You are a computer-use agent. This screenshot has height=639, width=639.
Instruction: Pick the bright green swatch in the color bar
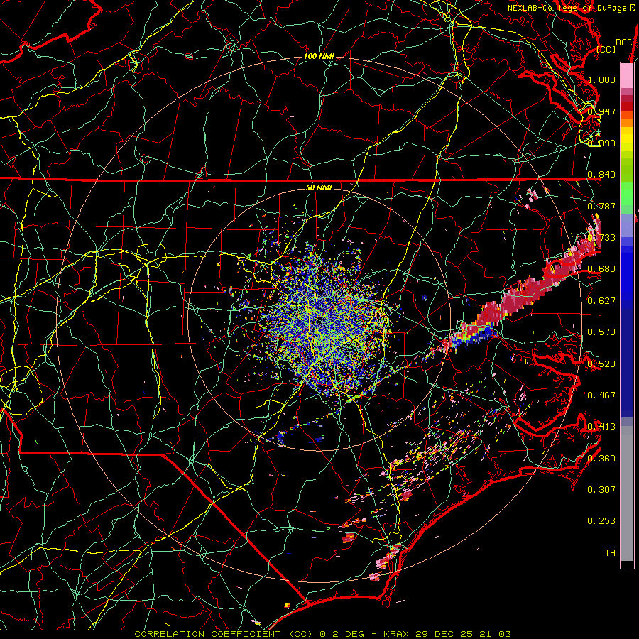627,194
